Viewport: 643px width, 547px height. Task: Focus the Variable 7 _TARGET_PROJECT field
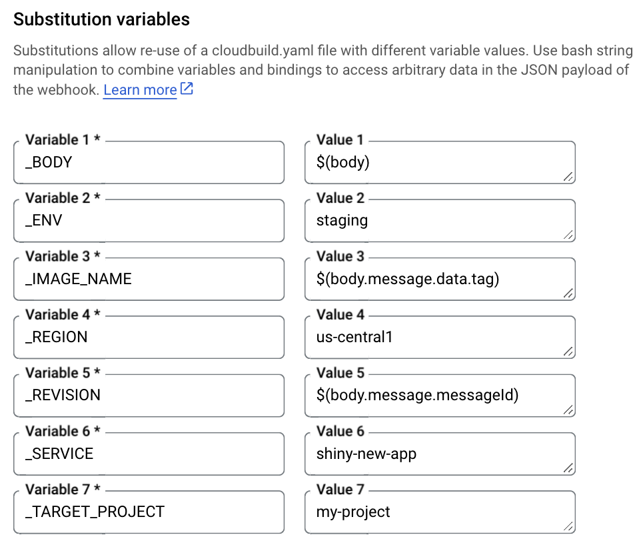(x=149, y=512)
